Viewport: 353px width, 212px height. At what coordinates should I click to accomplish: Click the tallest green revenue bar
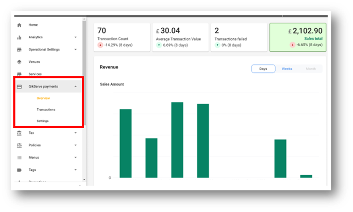click(177, 140)
